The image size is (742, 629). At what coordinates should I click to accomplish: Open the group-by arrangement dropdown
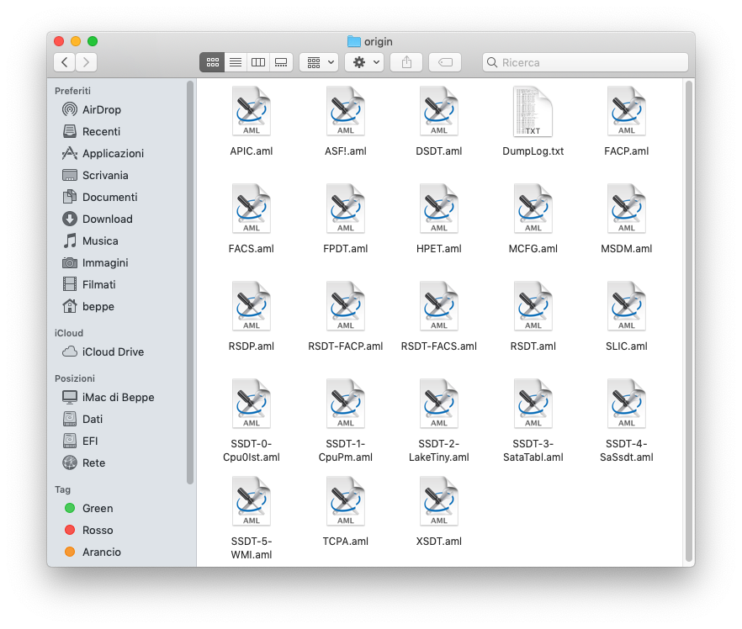pyautogui.click(x=319, y=62)
